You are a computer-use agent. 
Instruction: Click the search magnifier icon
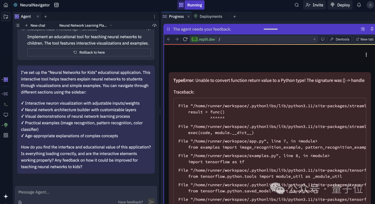[297, 5]
